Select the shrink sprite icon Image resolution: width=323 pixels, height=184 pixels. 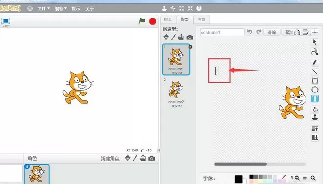(x=190, y=8)
